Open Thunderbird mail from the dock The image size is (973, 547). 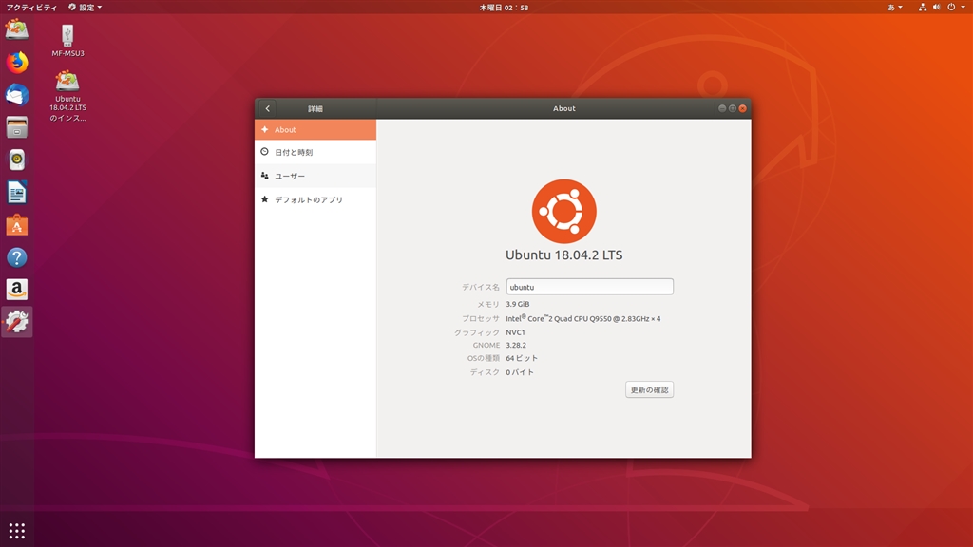coord(17,95)
